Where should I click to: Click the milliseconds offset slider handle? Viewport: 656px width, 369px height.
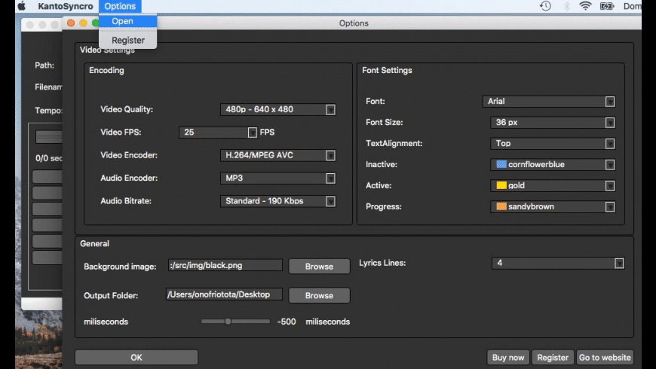click(x=228, y=322)
